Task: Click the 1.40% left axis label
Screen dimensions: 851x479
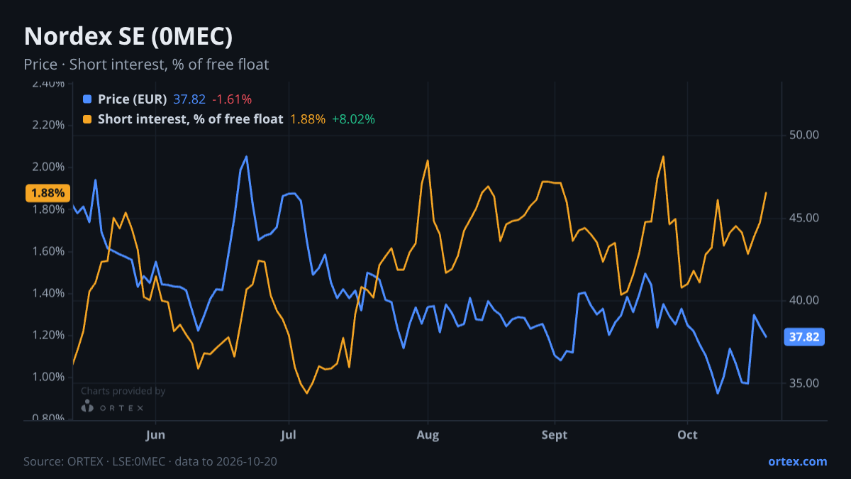Action: pos(48,293)
